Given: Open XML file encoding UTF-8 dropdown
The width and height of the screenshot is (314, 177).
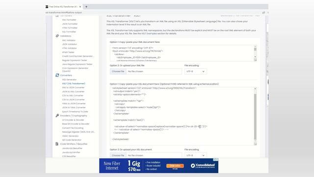Looking at the screenshot, I should (x=195, y=71).
